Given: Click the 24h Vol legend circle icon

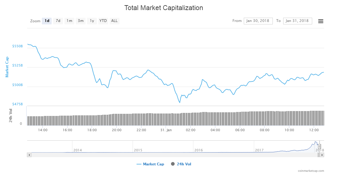Looking at the screenshot, I should coord(173,164).
